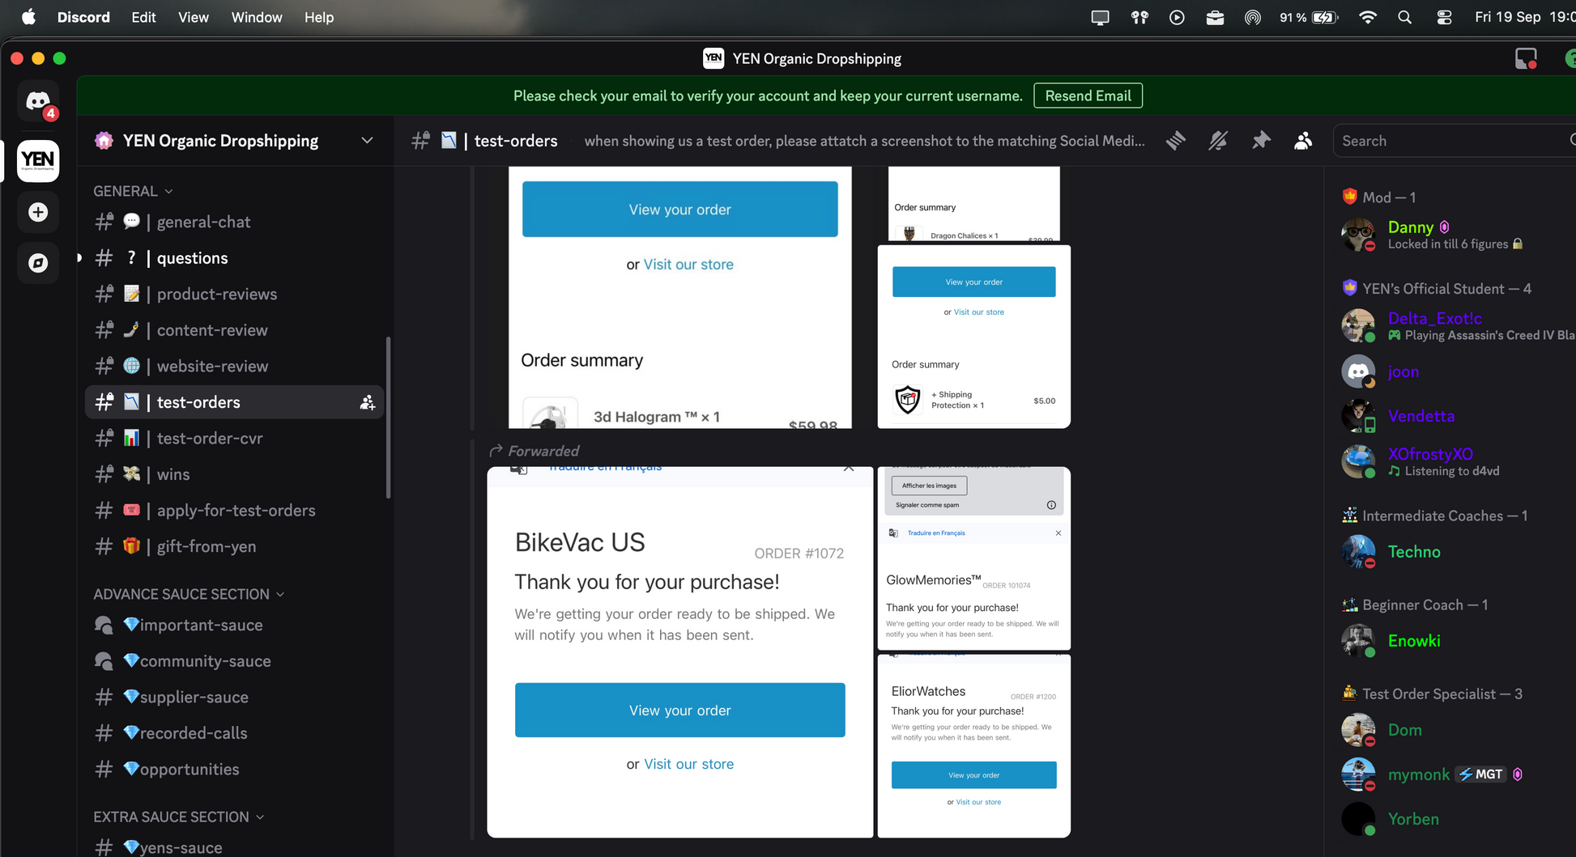Click the channel list scrollbar
The height and width of the screenshot is (857, 1576).
pyautogui.click(x=389, y=418)
